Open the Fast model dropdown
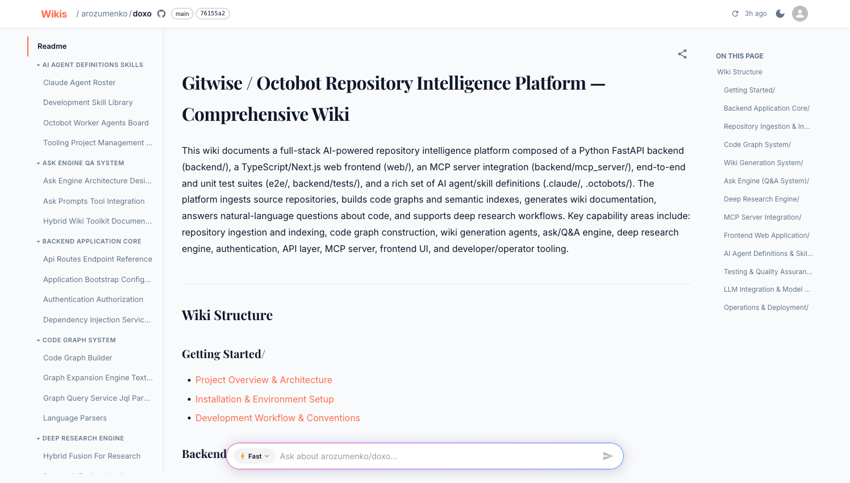Screen dimensions: 850x483 254,456
